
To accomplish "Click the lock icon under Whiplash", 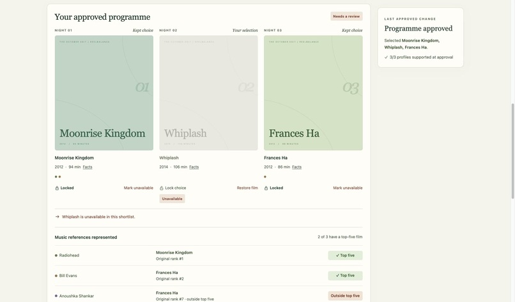I will pyautogui.click(x=162, y=188).
